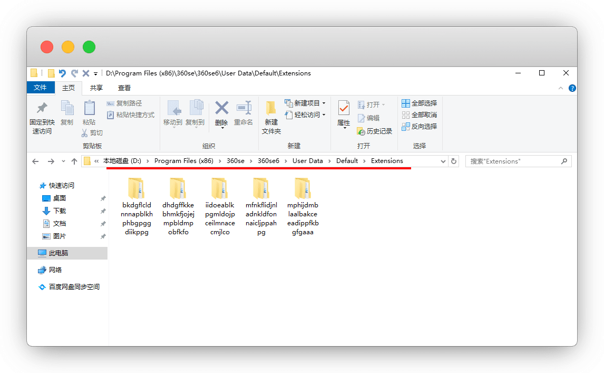The image size is (604, 373).
Task: Click the up-directory arrow in navigation bar
Action: click(74, 161)
